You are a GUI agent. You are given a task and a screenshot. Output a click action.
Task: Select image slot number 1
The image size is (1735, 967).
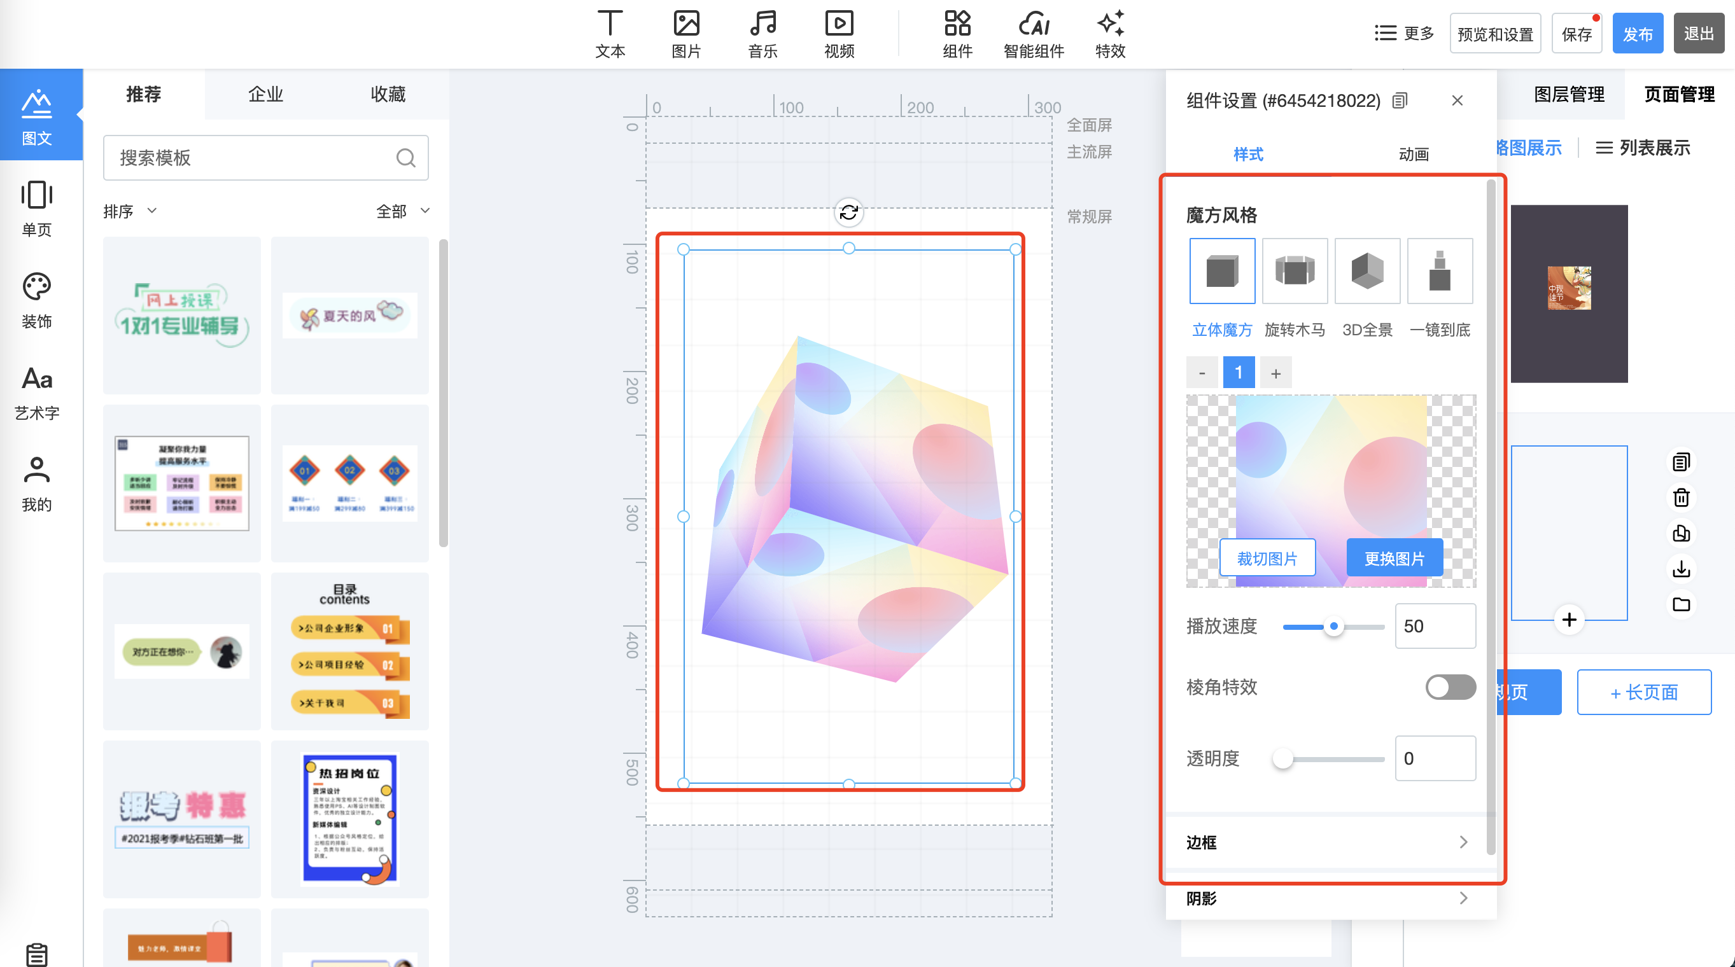pyautogui.click(x=1239, y=372)
